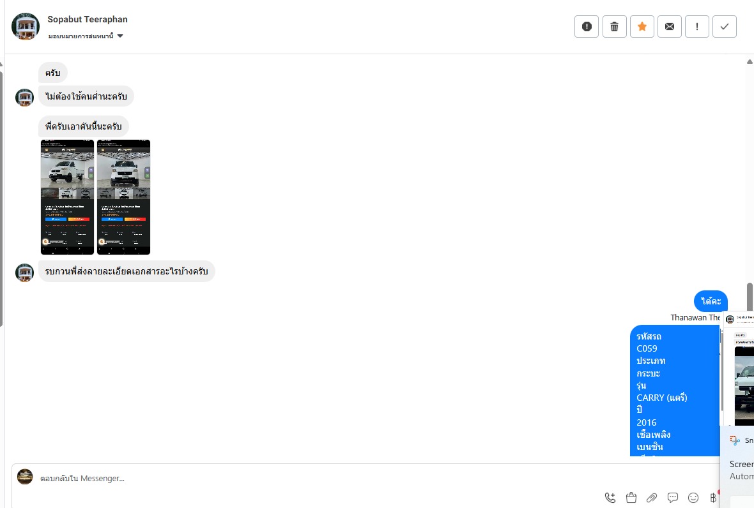Attach a file with paperclip icon
This screenshot has height=508, width=754.
652,497
